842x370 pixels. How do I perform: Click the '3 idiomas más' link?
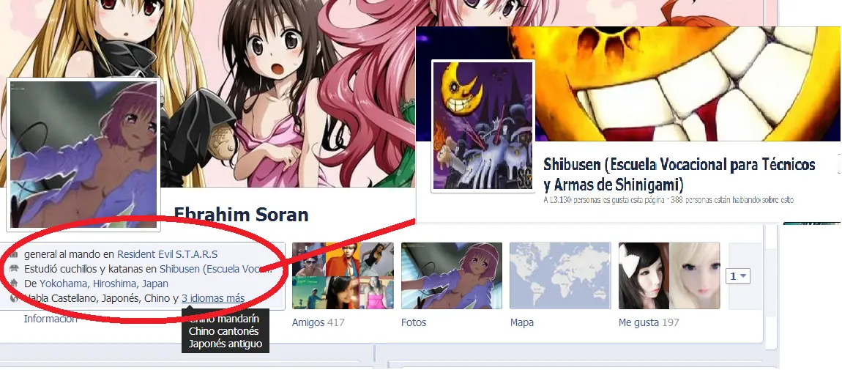[213, 298]
